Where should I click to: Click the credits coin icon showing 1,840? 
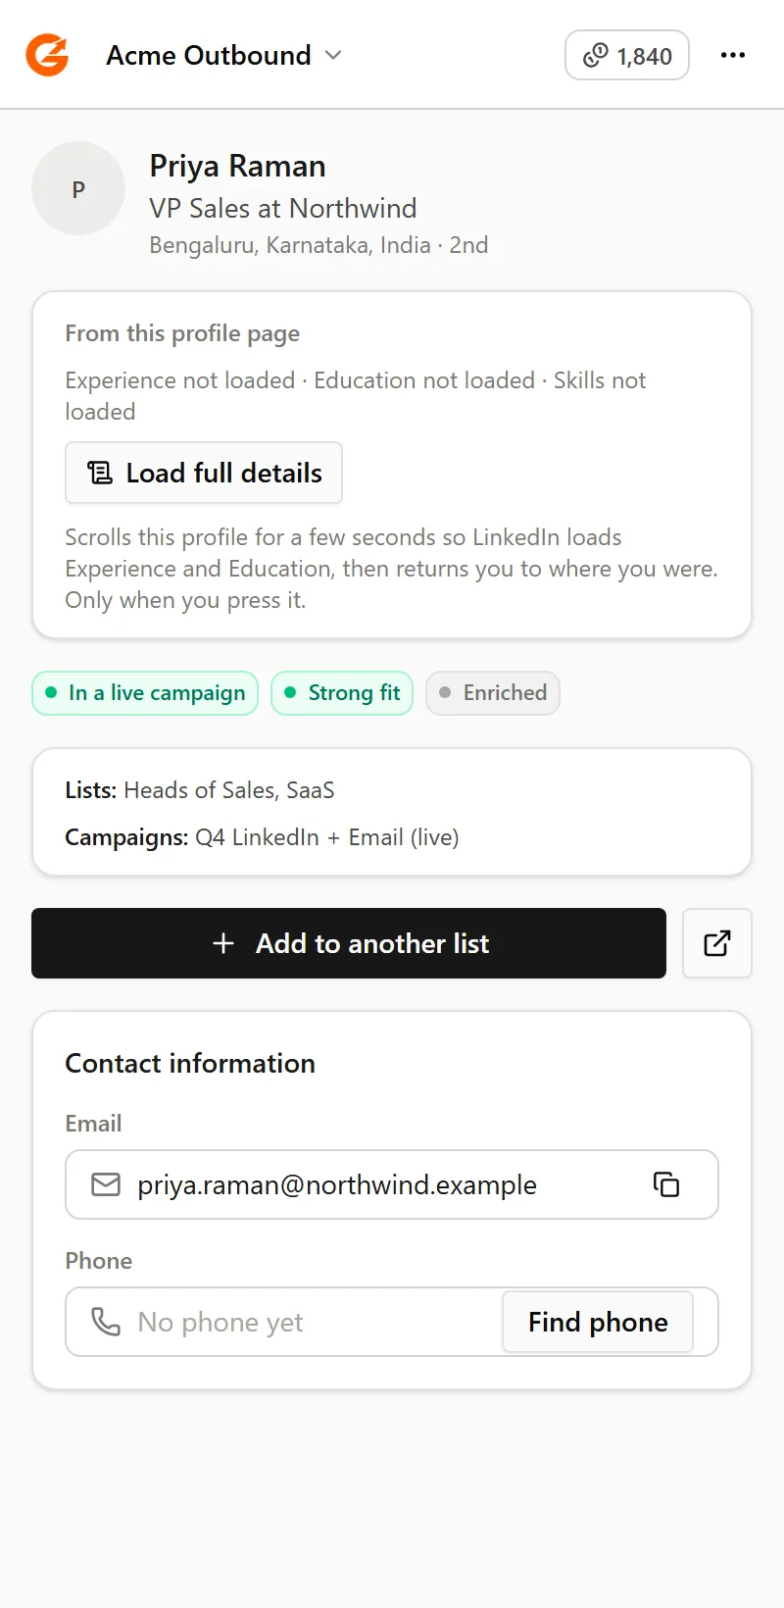(596, 56)
